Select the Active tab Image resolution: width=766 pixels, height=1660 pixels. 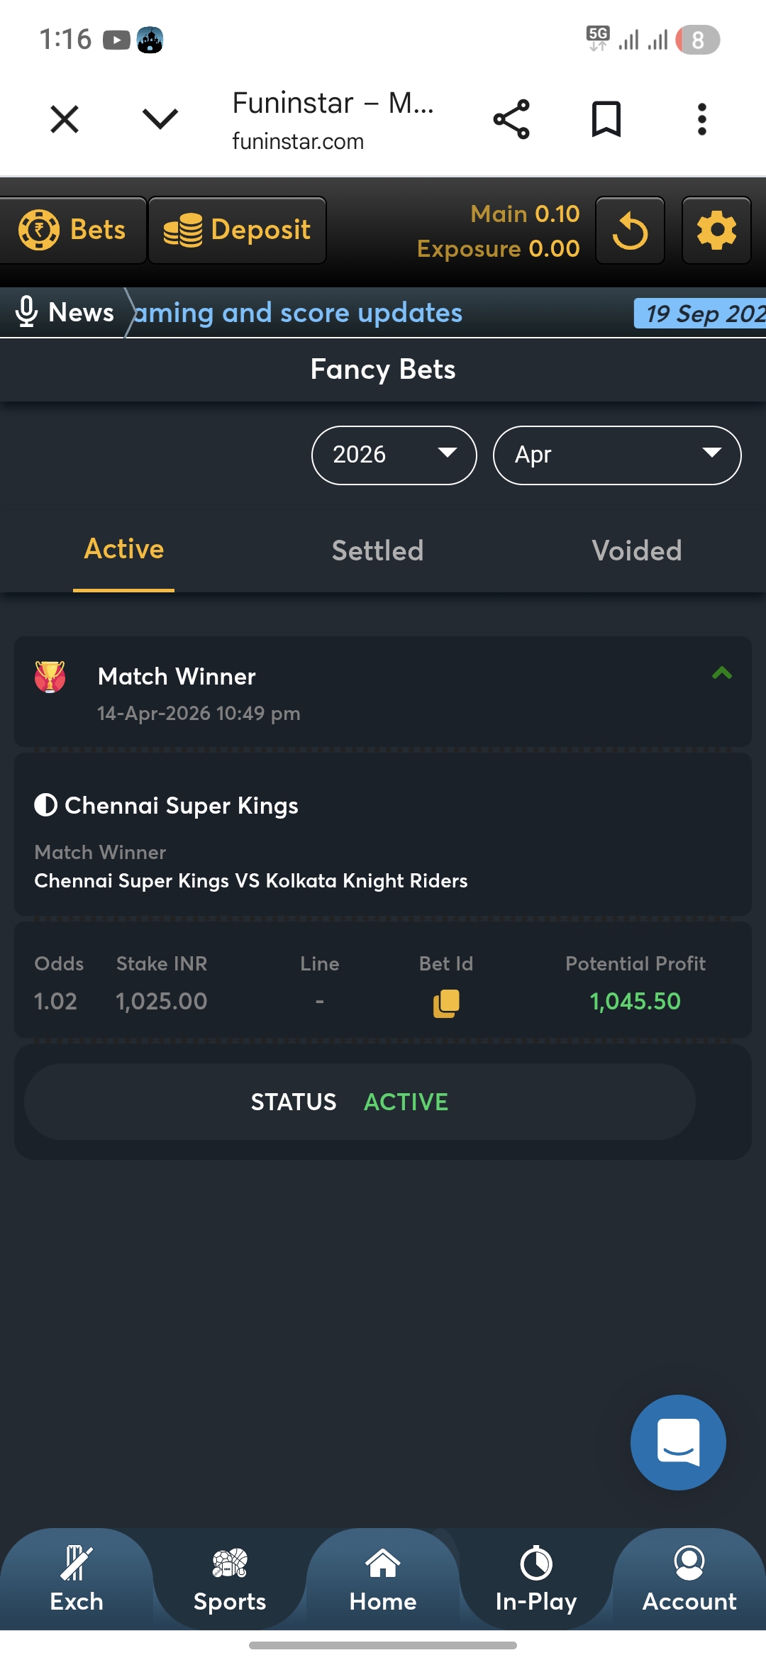click(x=124, y=549)
